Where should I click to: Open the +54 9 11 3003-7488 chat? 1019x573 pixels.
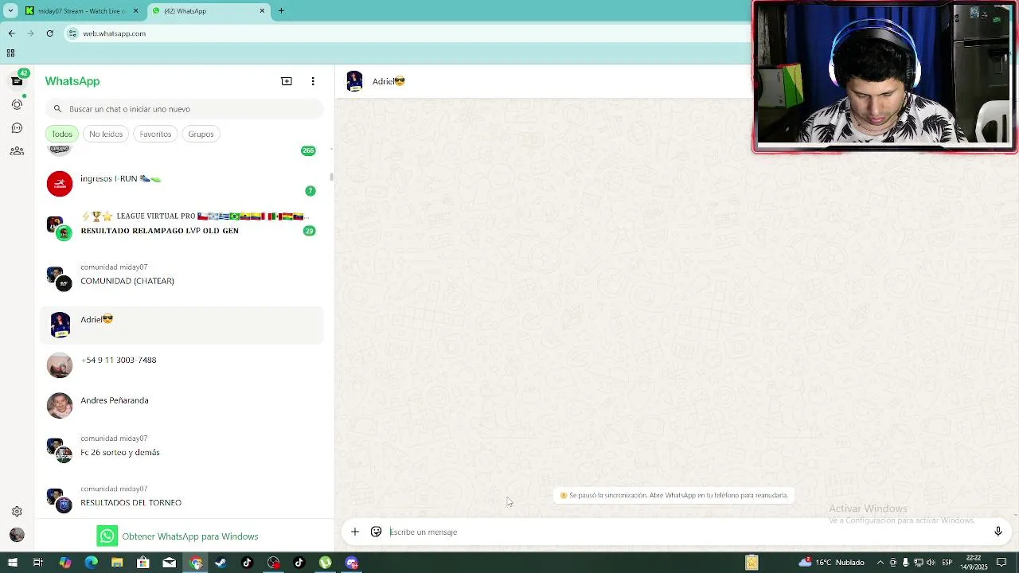[182, 365]
